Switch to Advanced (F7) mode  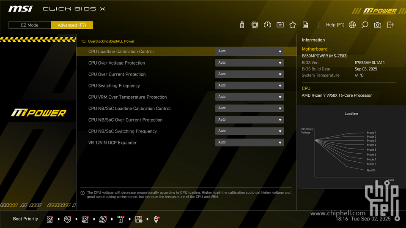click(x=72, y=25)
